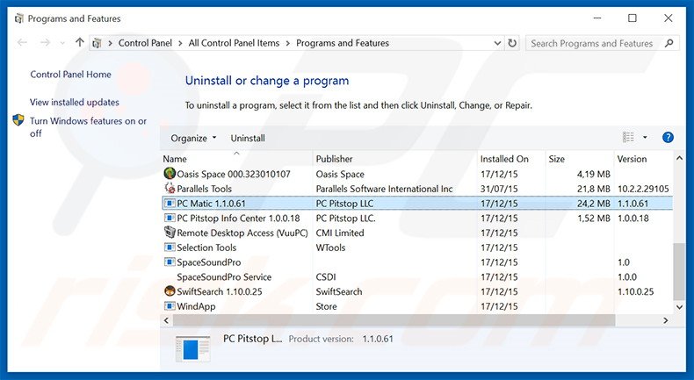The width and height of the screenshot is (694, 380).
Task: Click the horizontal scrollbar left arrow
Action: tap(166, 320)
